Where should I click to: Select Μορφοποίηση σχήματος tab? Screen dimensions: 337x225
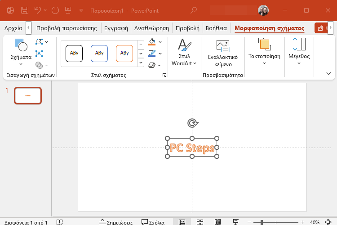tap(269, 28)
